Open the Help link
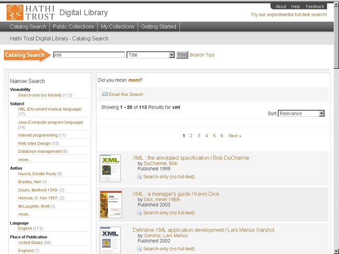The image size is (339, 254). pos(295,6)
